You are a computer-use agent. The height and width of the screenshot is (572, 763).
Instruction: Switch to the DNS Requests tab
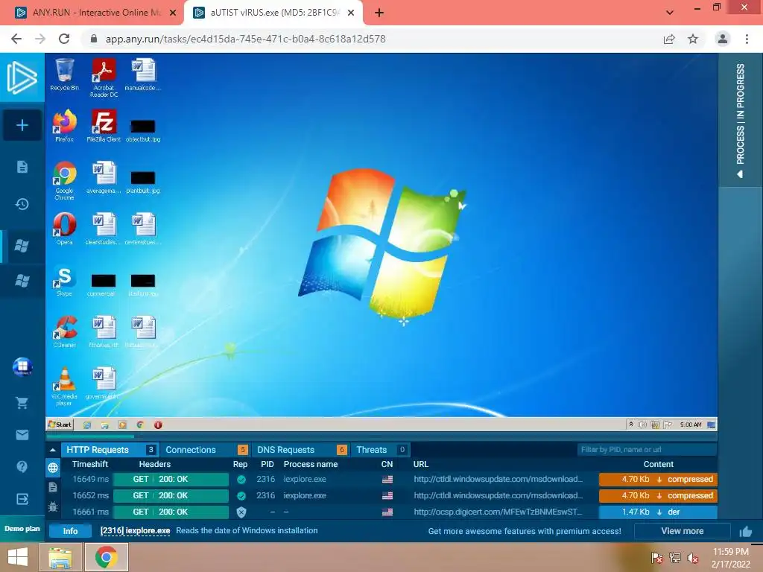[301, 450]
